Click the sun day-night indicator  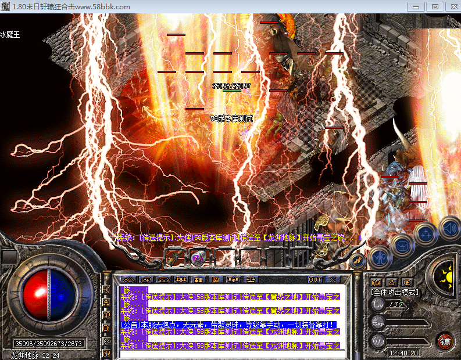[x=447, y=276]
